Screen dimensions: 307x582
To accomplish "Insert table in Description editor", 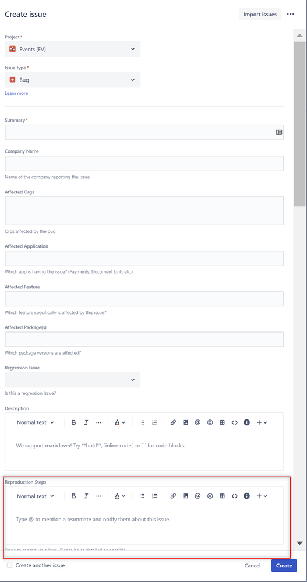I will 222,422.
